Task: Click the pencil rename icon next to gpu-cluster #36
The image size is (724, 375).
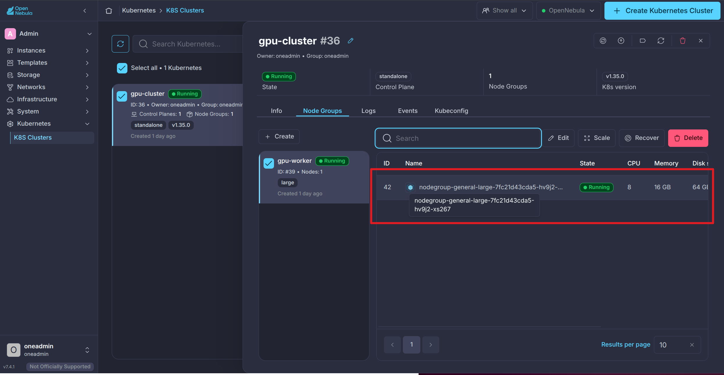Action: (x=351, y=41)
